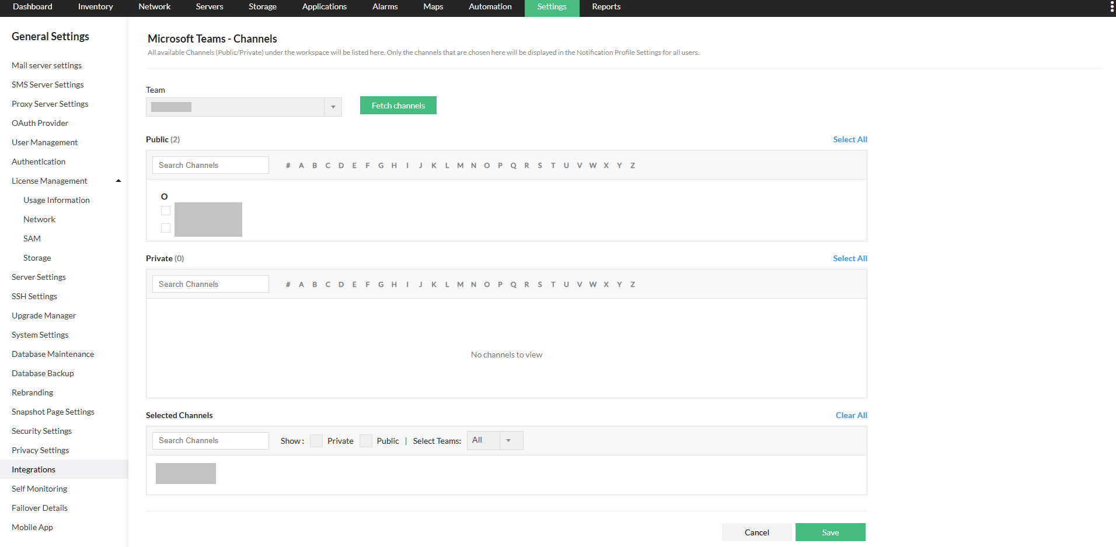This screenshot has width=1116, height=547.
Task: Filter Public channels by the # symbol
Action: [x=288, y=166]
